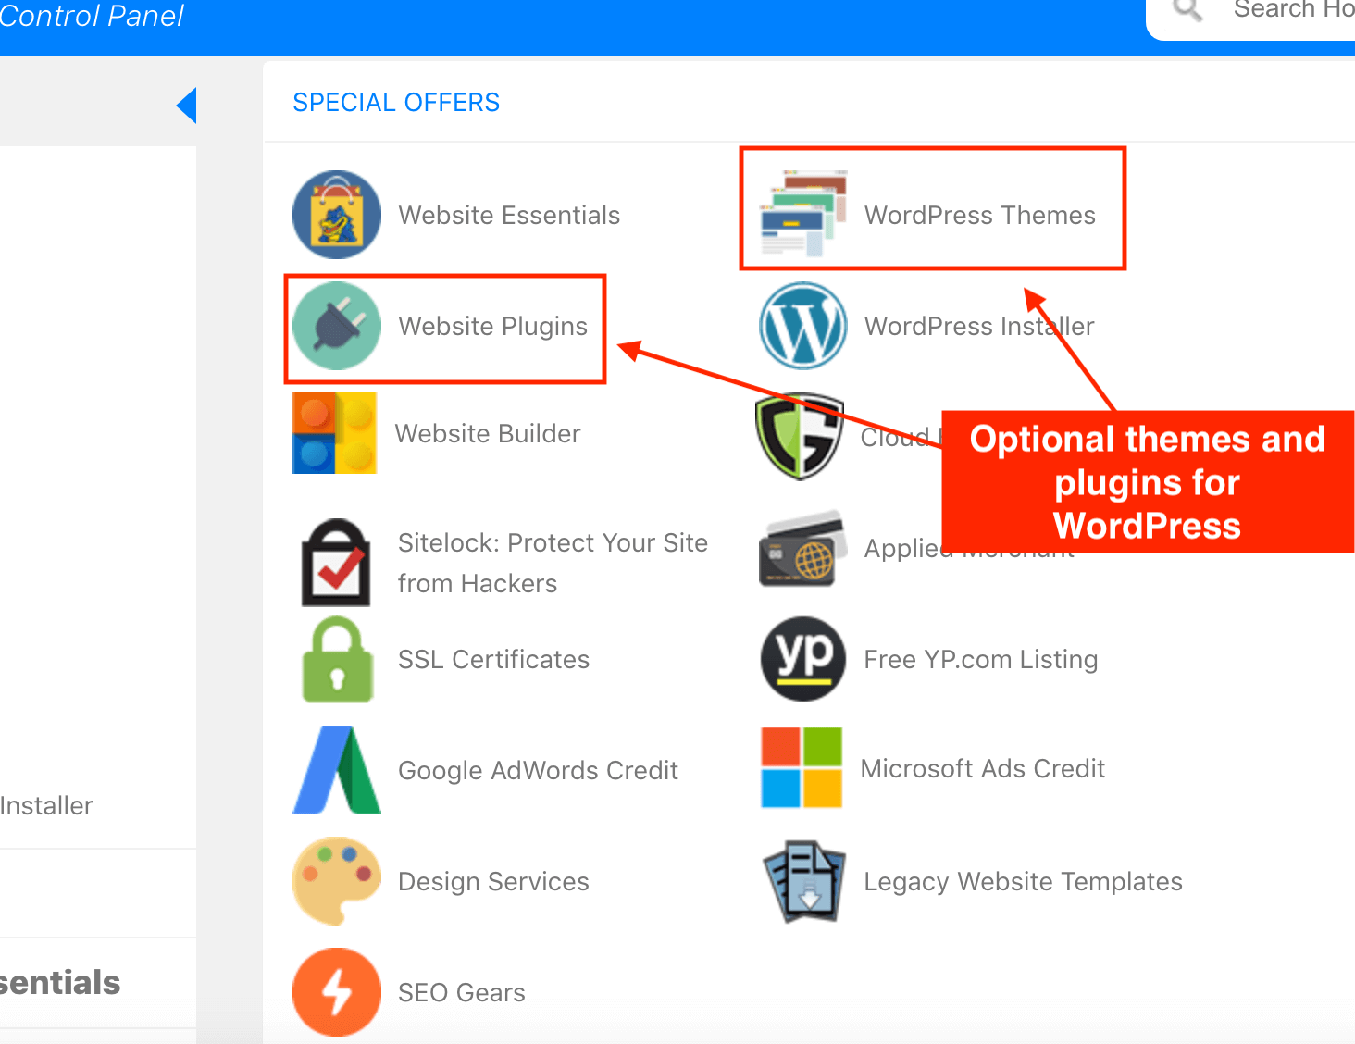Click the Google AdWords Credit icon
1355x1044 pixels.
pyautogui.click(x=336, y=769)
